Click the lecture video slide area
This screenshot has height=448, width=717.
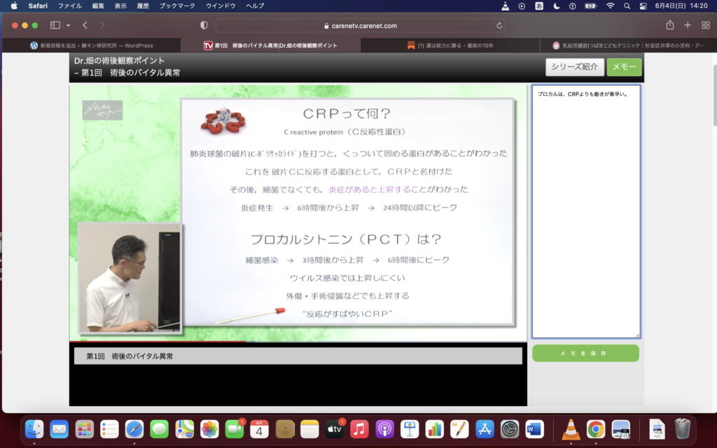pos(347,210)
